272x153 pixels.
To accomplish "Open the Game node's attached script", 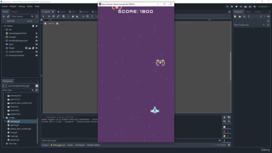I will 33,26.
